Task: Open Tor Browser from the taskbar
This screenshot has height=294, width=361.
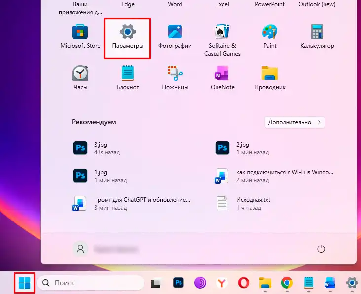Action: coord(200,283)
